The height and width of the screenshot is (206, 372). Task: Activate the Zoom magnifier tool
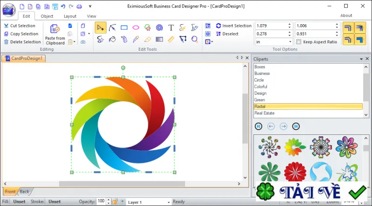[x=194, y=39]
